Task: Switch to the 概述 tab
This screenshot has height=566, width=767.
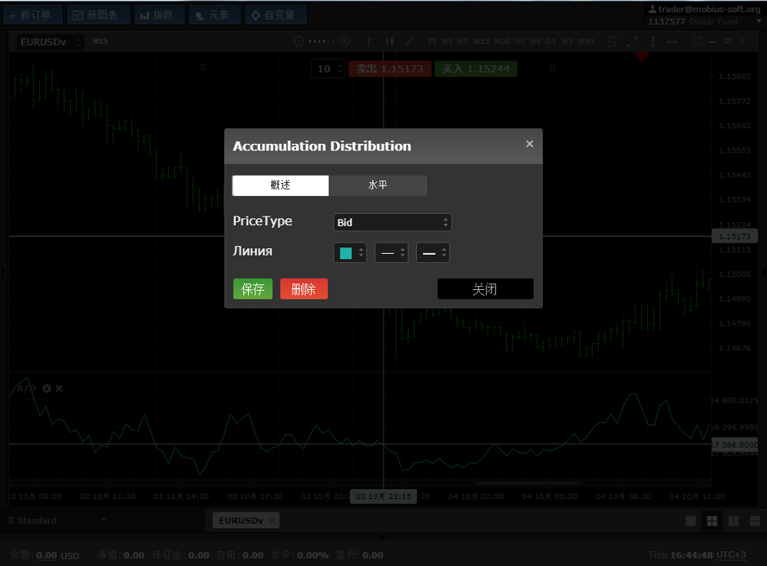Action: [x=281, y=185]
